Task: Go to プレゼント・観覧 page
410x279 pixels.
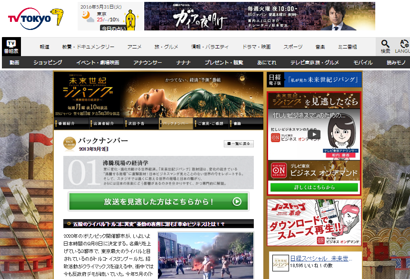Action: (224, 62)
